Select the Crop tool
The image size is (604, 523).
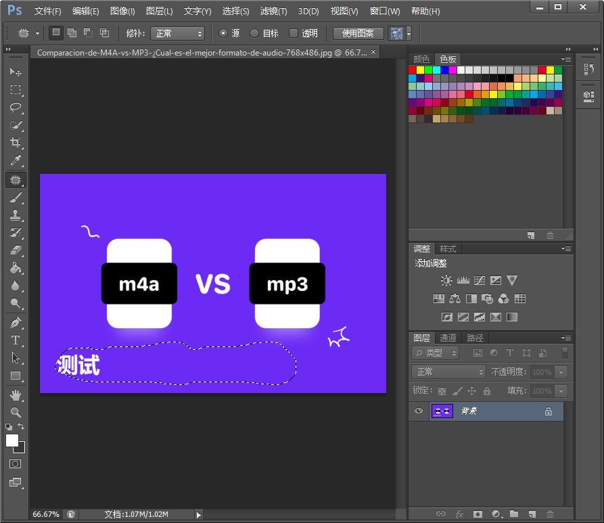click(x=16, y=143)
